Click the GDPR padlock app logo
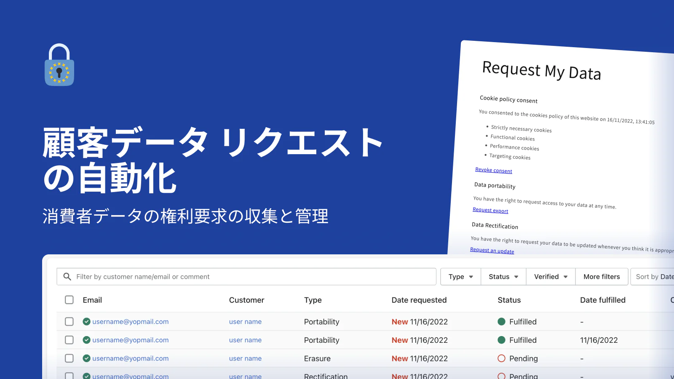This screenshot has height=379, width=674. [59, 65]
